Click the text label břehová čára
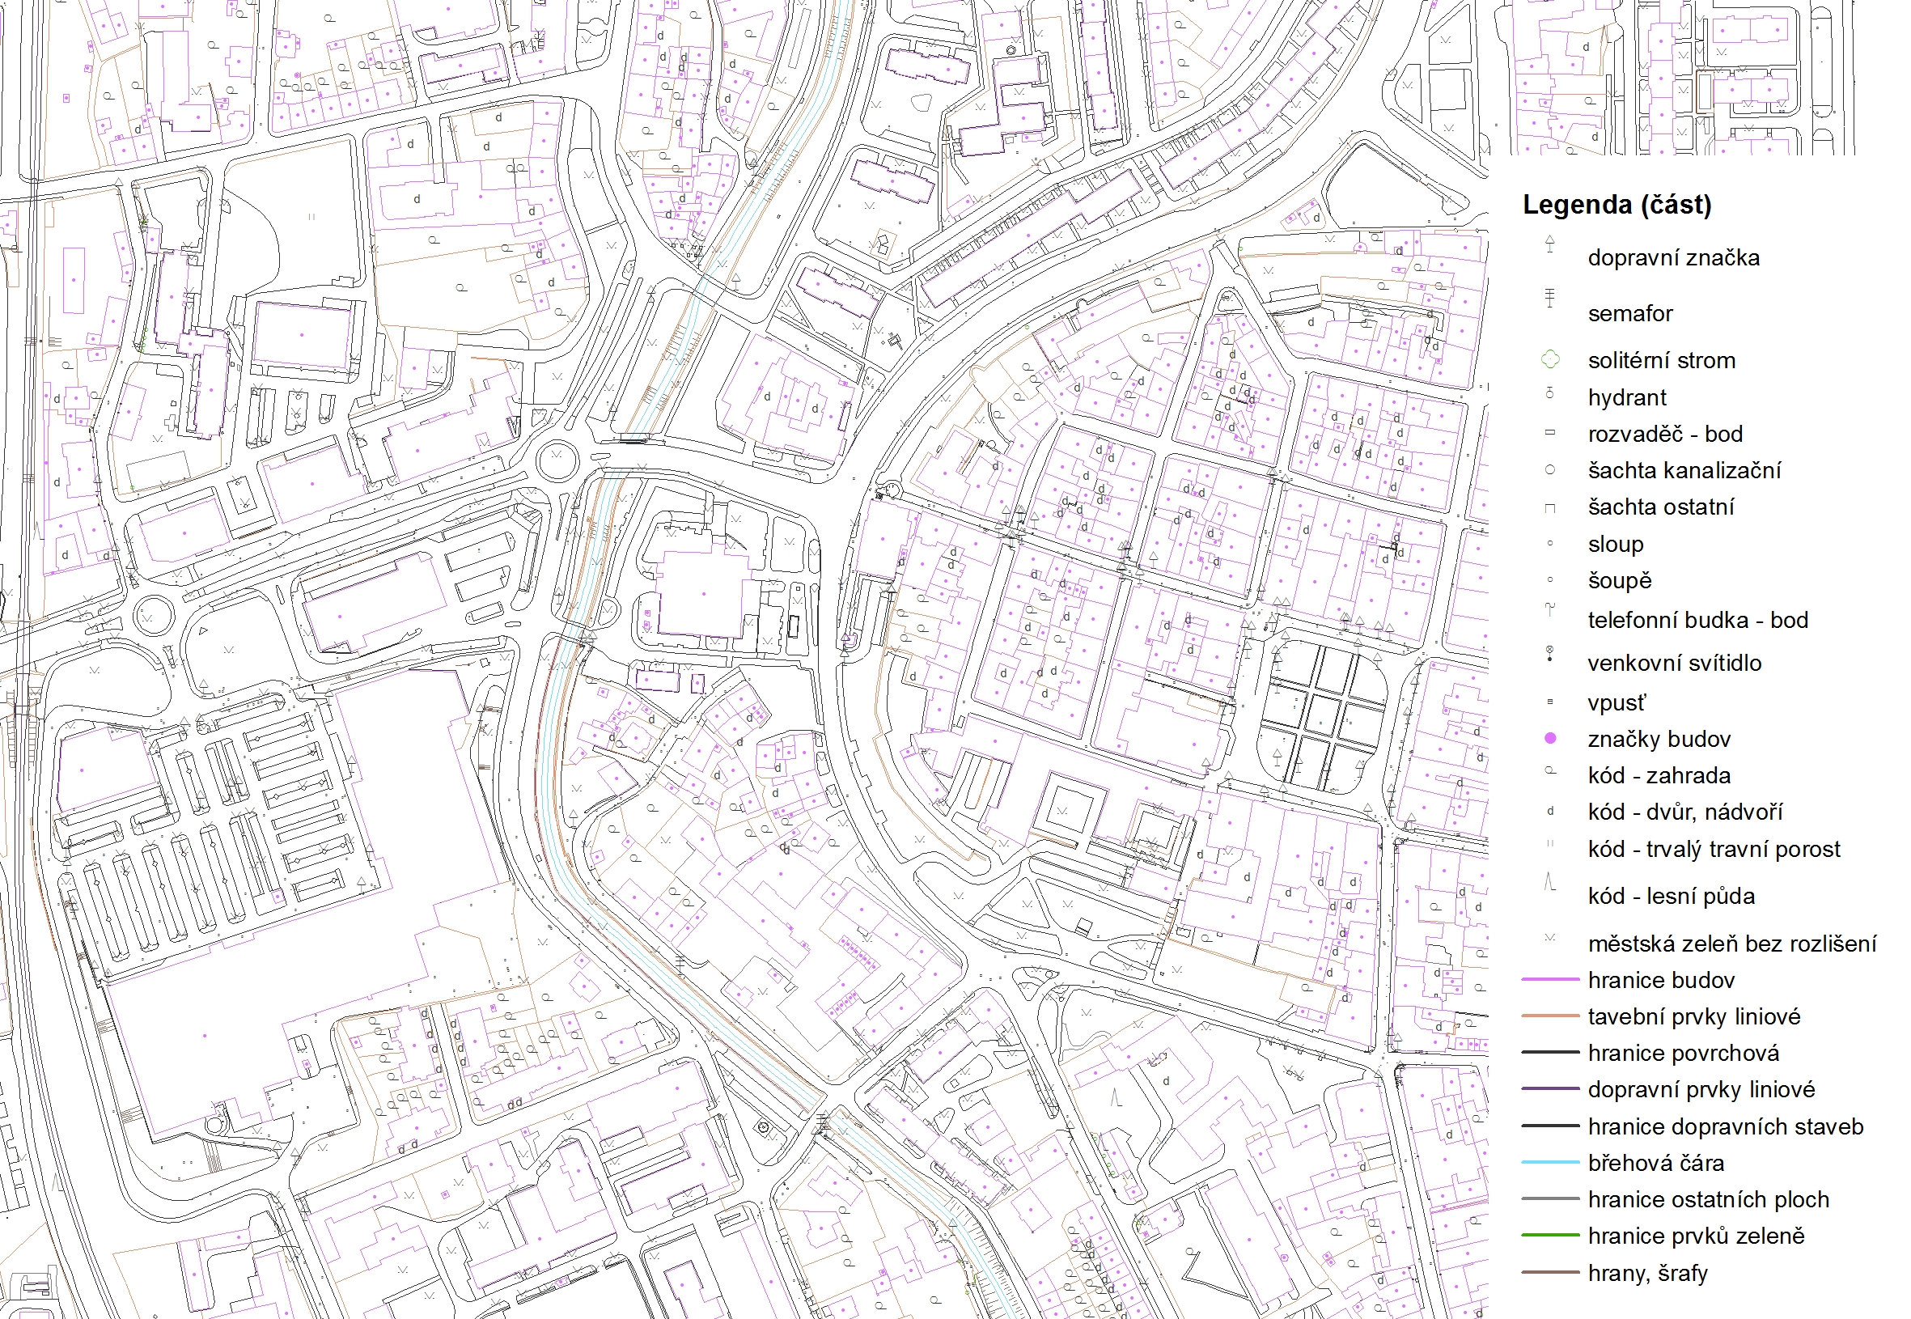 (x=1655, y=1163)
